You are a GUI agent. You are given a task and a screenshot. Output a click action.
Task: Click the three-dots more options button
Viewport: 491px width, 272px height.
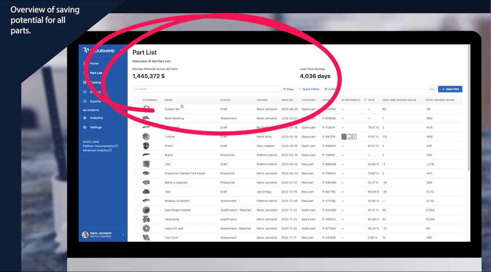(432, 89)
